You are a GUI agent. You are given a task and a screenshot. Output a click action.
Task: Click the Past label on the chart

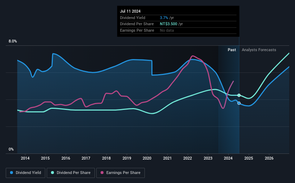tap(232, 50)
